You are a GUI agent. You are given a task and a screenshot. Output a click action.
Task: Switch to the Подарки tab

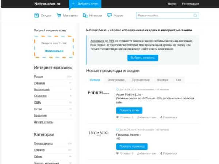point(162,80)
